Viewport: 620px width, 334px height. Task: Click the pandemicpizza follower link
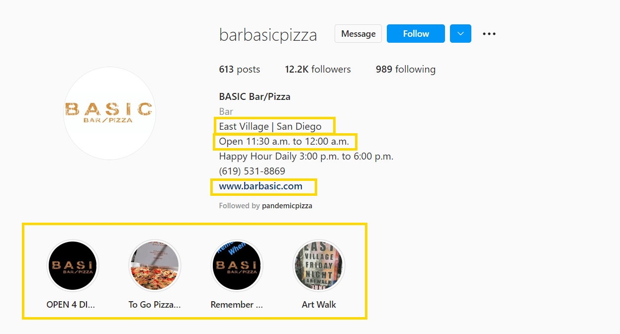click(x=287, y=206)
